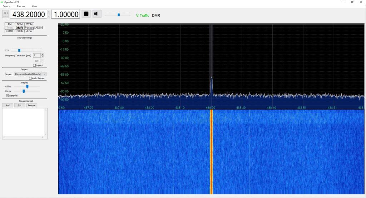366x198 pixels.
Task: Restore down the OpenEar window
Action: (352, 2)
